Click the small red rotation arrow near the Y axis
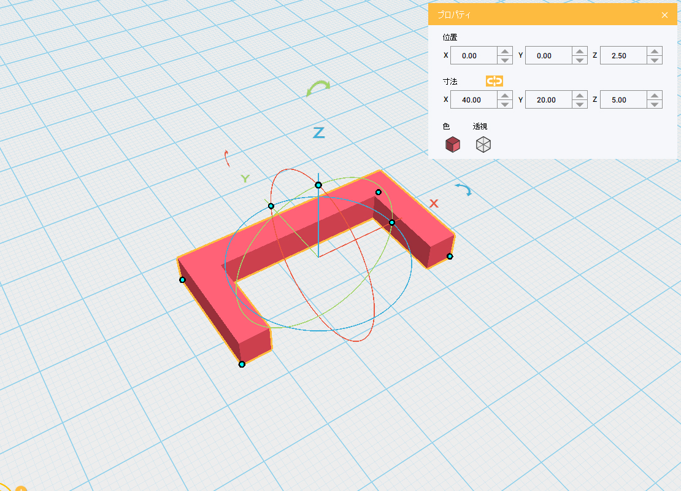The width and height of the screenshot is (681, 491). (227, 158)
